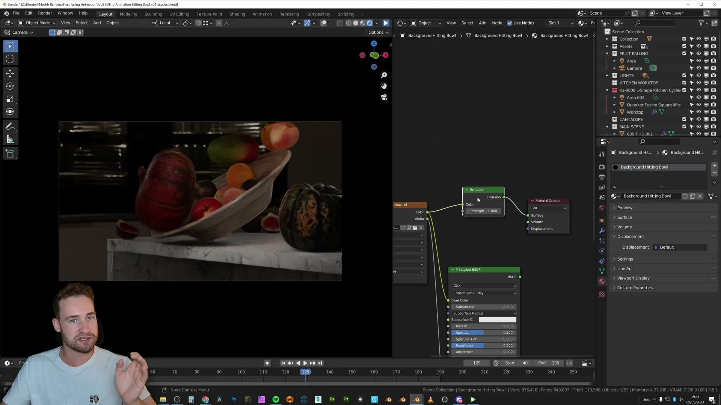
Task: Toggle exclude checkbox for FRUIT FALLING collection
Action: pyautogui.click(x=684, y=54)
